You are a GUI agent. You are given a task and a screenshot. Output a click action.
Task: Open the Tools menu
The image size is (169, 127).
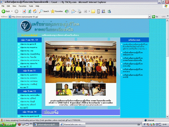31,6
